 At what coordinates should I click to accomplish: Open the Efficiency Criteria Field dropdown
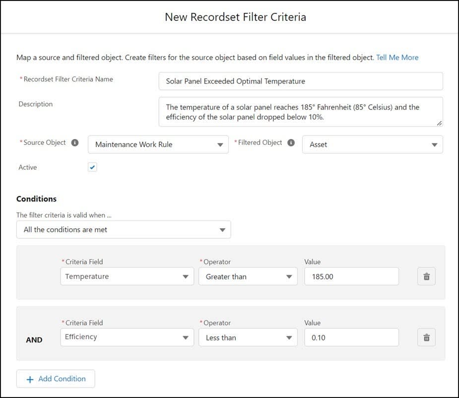pyautogui.click(x=127, y=337)
